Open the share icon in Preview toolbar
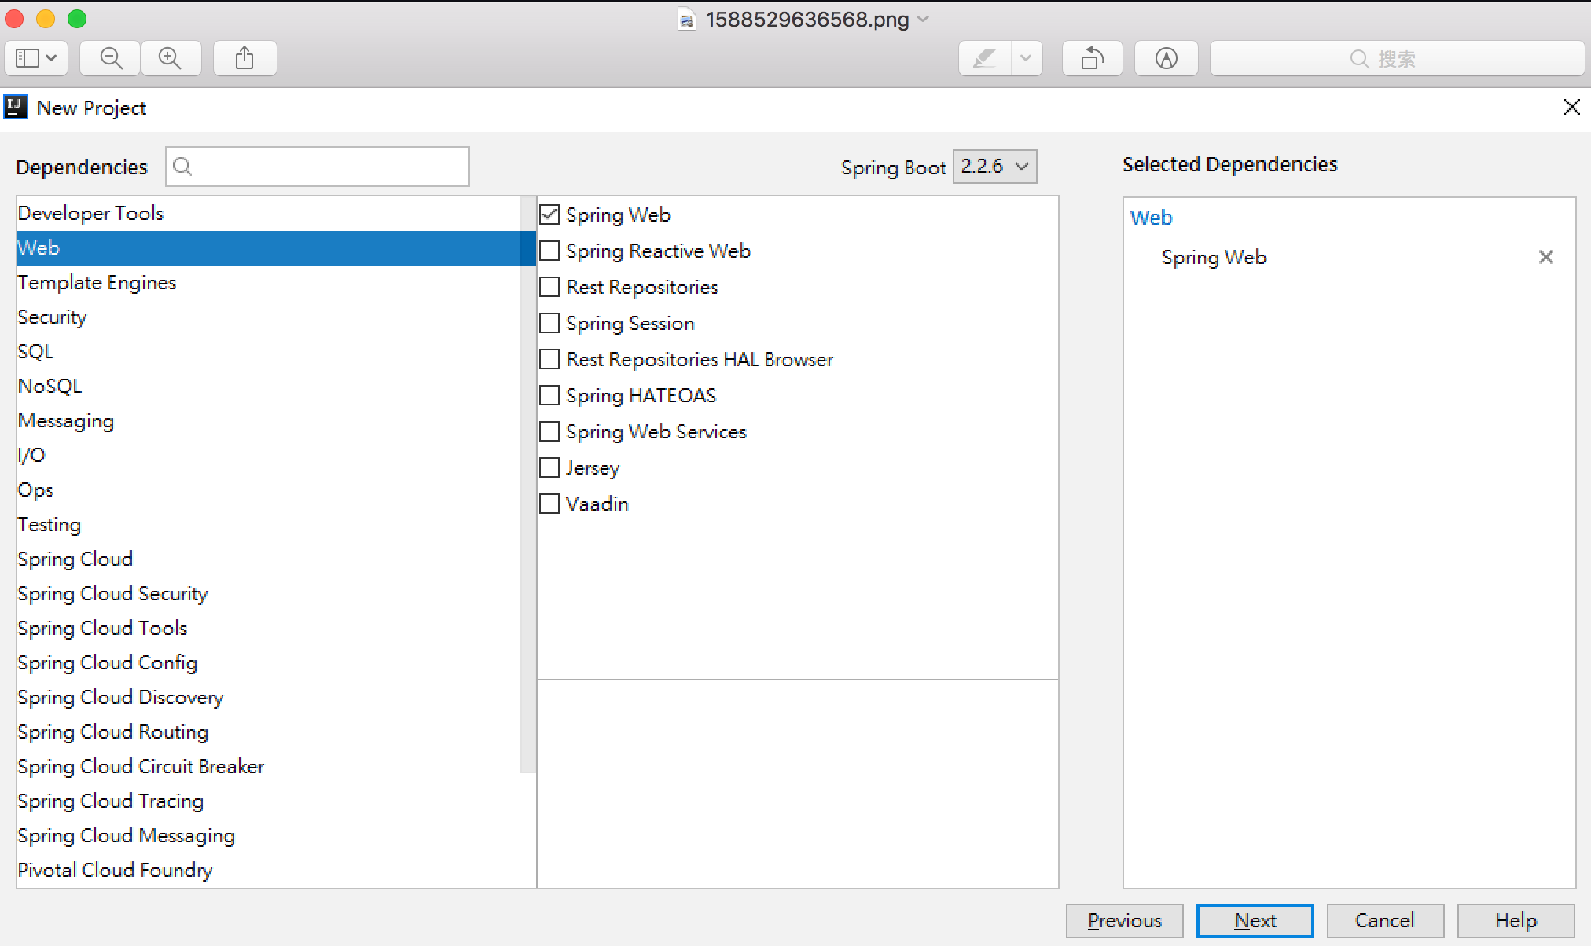 pos(244,58)
